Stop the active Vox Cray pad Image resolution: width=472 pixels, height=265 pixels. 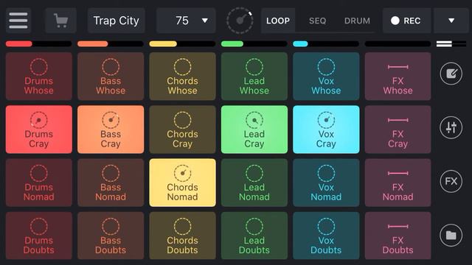(326, 130)
